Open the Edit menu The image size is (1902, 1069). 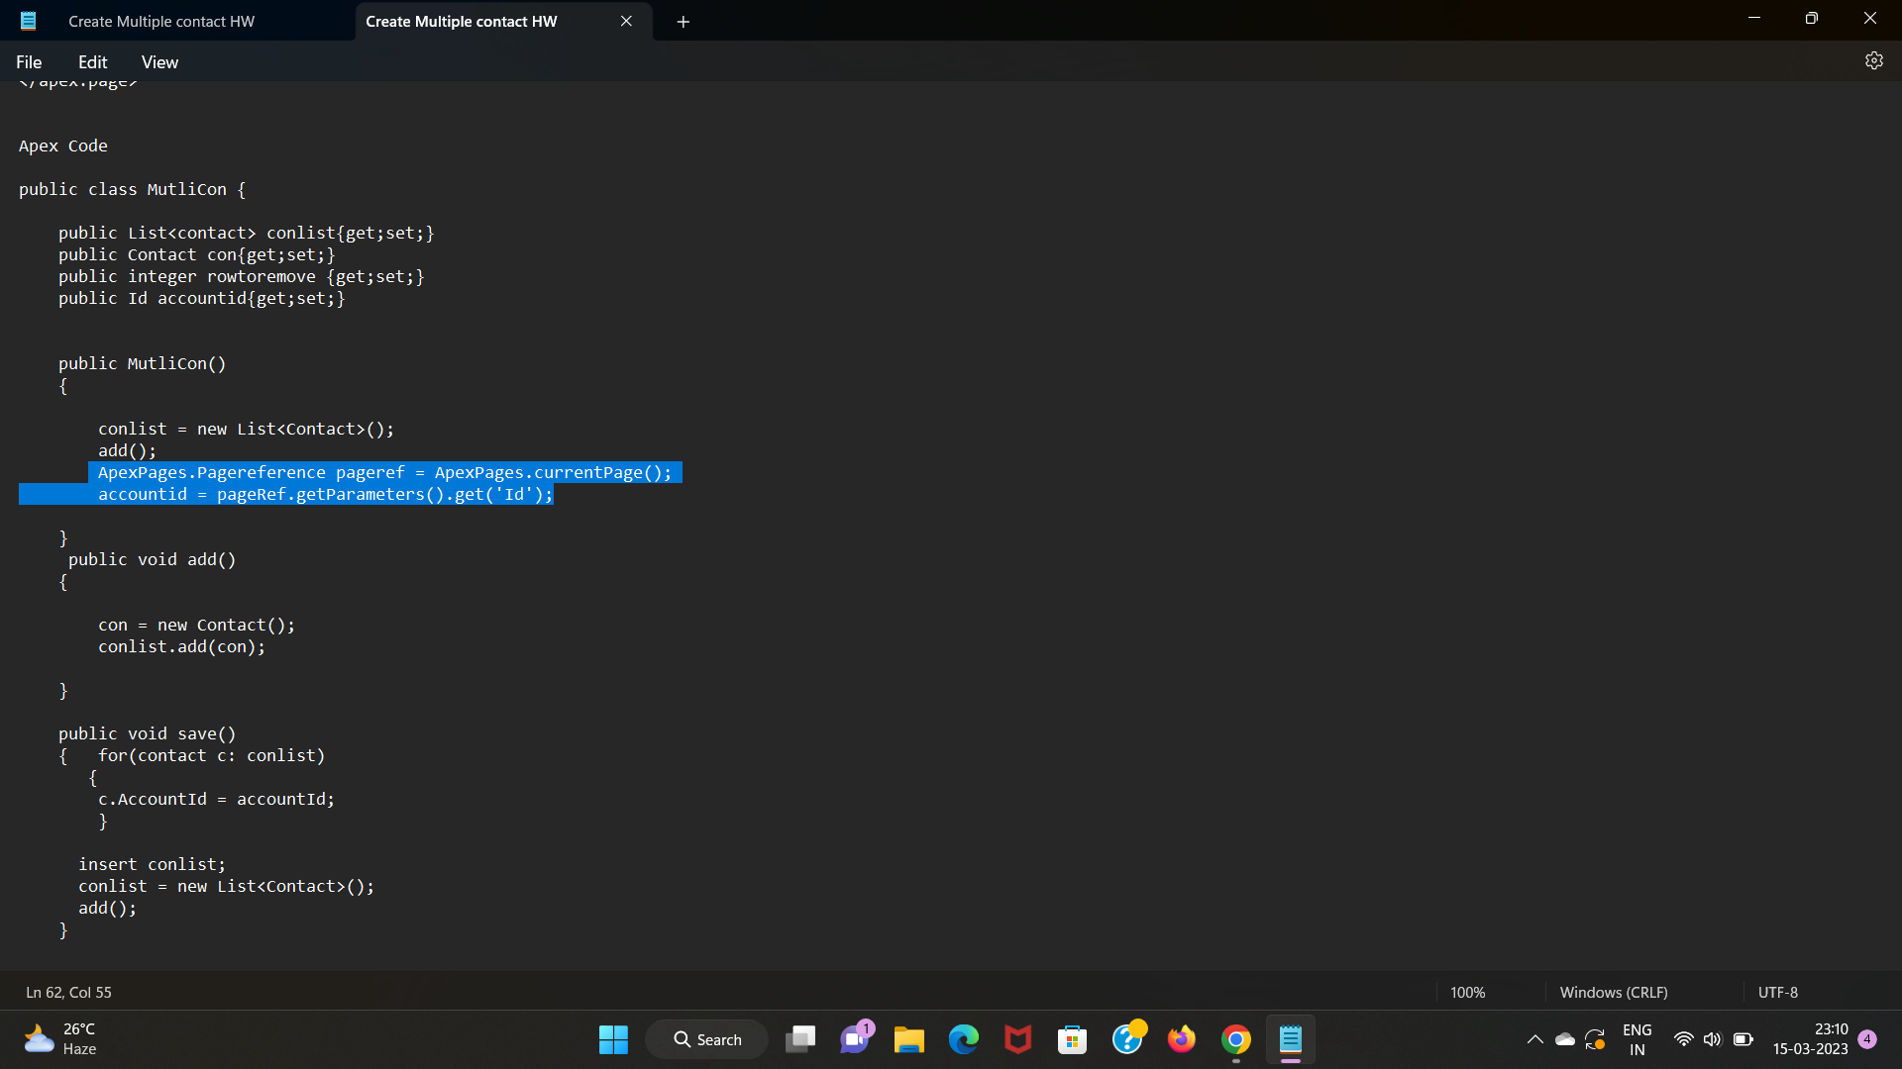(92, 62)
